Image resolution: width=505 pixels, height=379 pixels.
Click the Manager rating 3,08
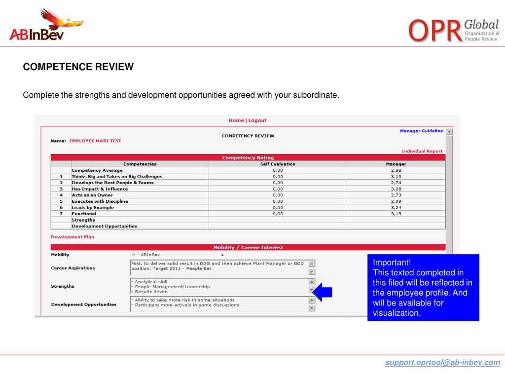click(396, 189)
